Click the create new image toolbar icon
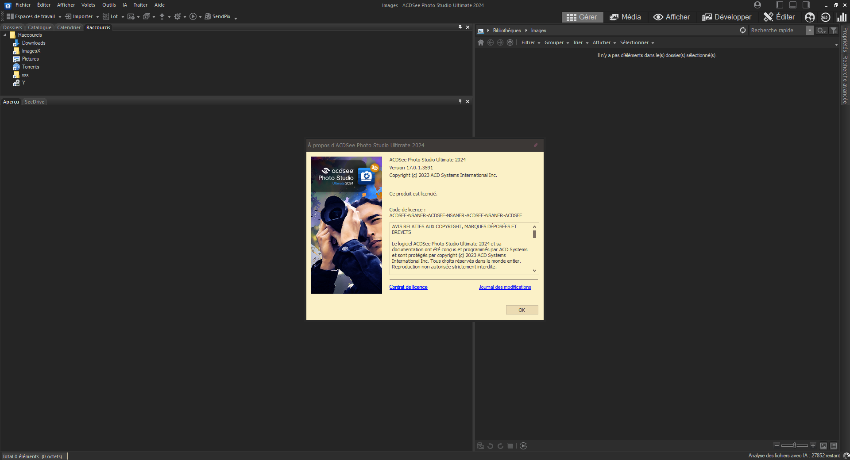850x460 pixels. point(131,16)
